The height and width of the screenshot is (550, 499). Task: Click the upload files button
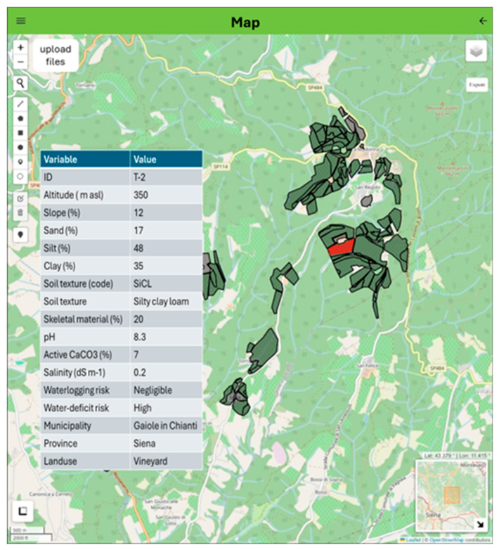[x=56, y=56]
